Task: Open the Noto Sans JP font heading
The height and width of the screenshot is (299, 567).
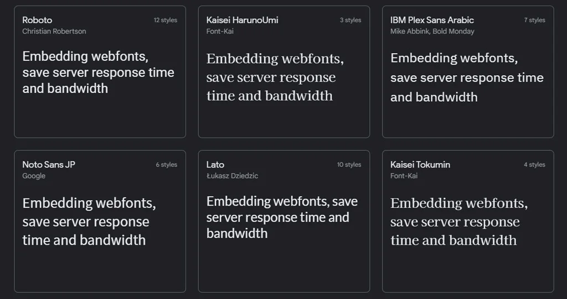Action: [49, 164]
